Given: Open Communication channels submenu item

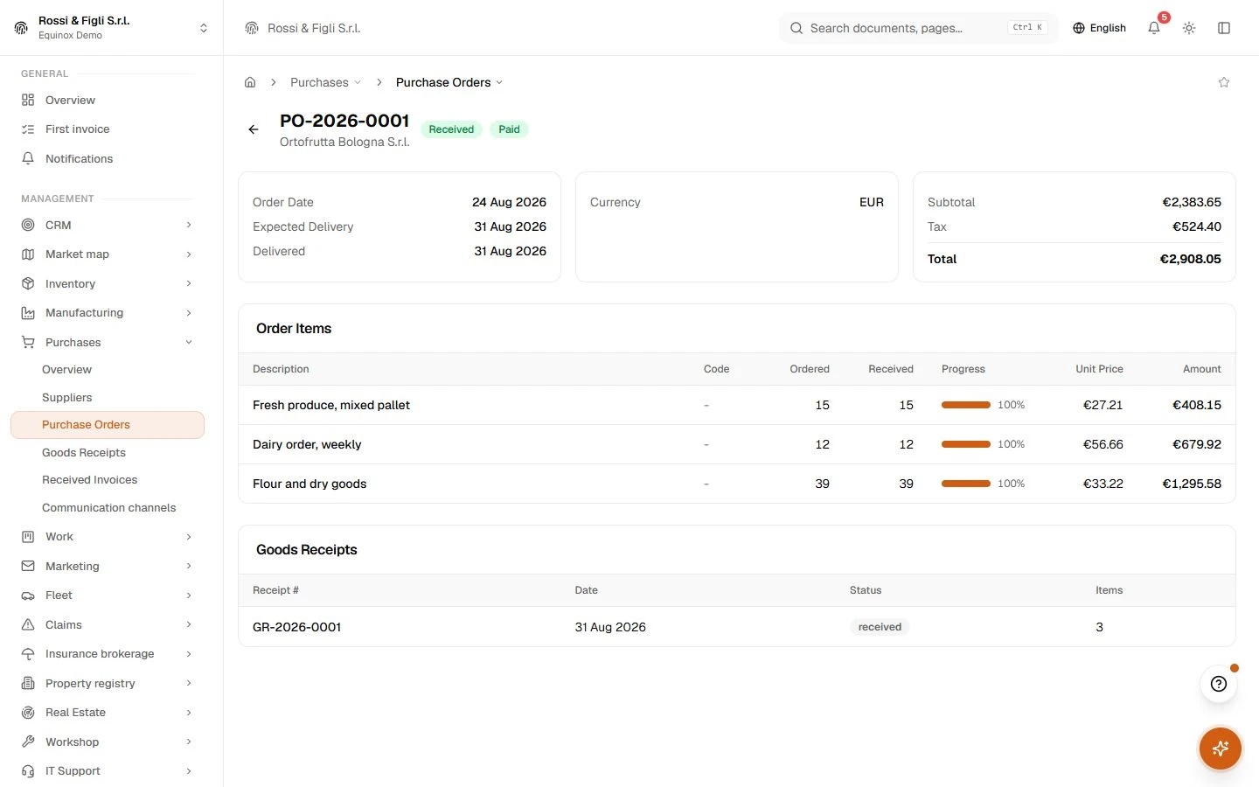Looking at the screenshot, I should coord(108,507).
